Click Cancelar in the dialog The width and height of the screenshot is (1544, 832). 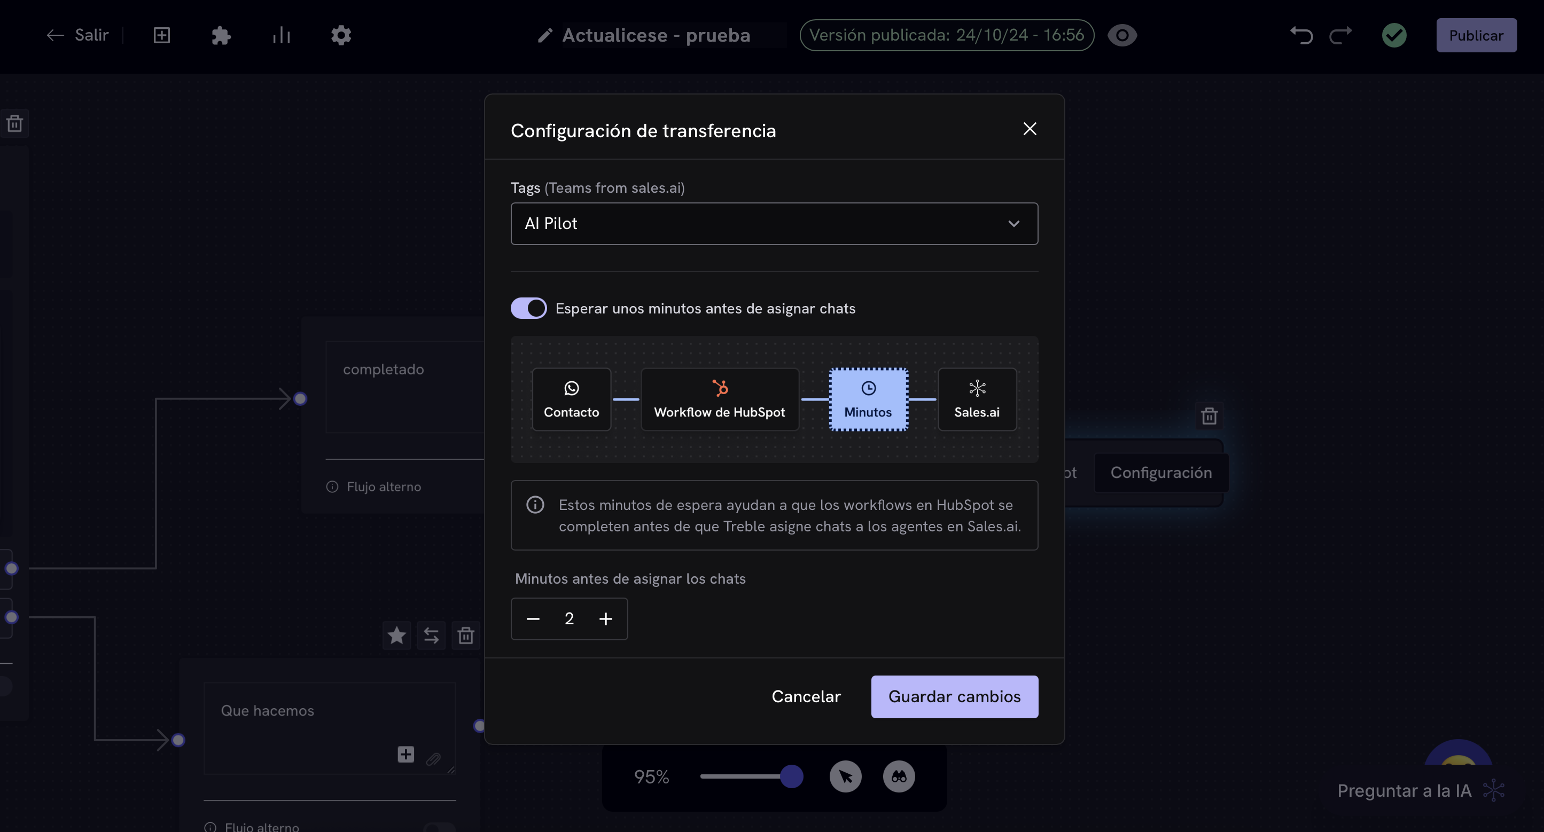(806, 696)
